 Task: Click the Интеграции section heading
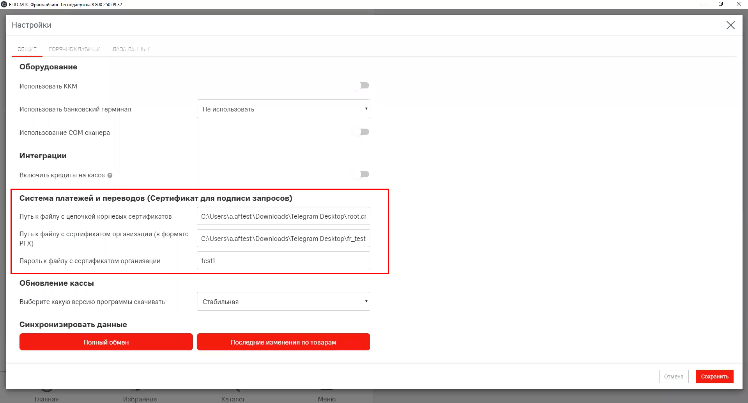(x=43, y=156)
